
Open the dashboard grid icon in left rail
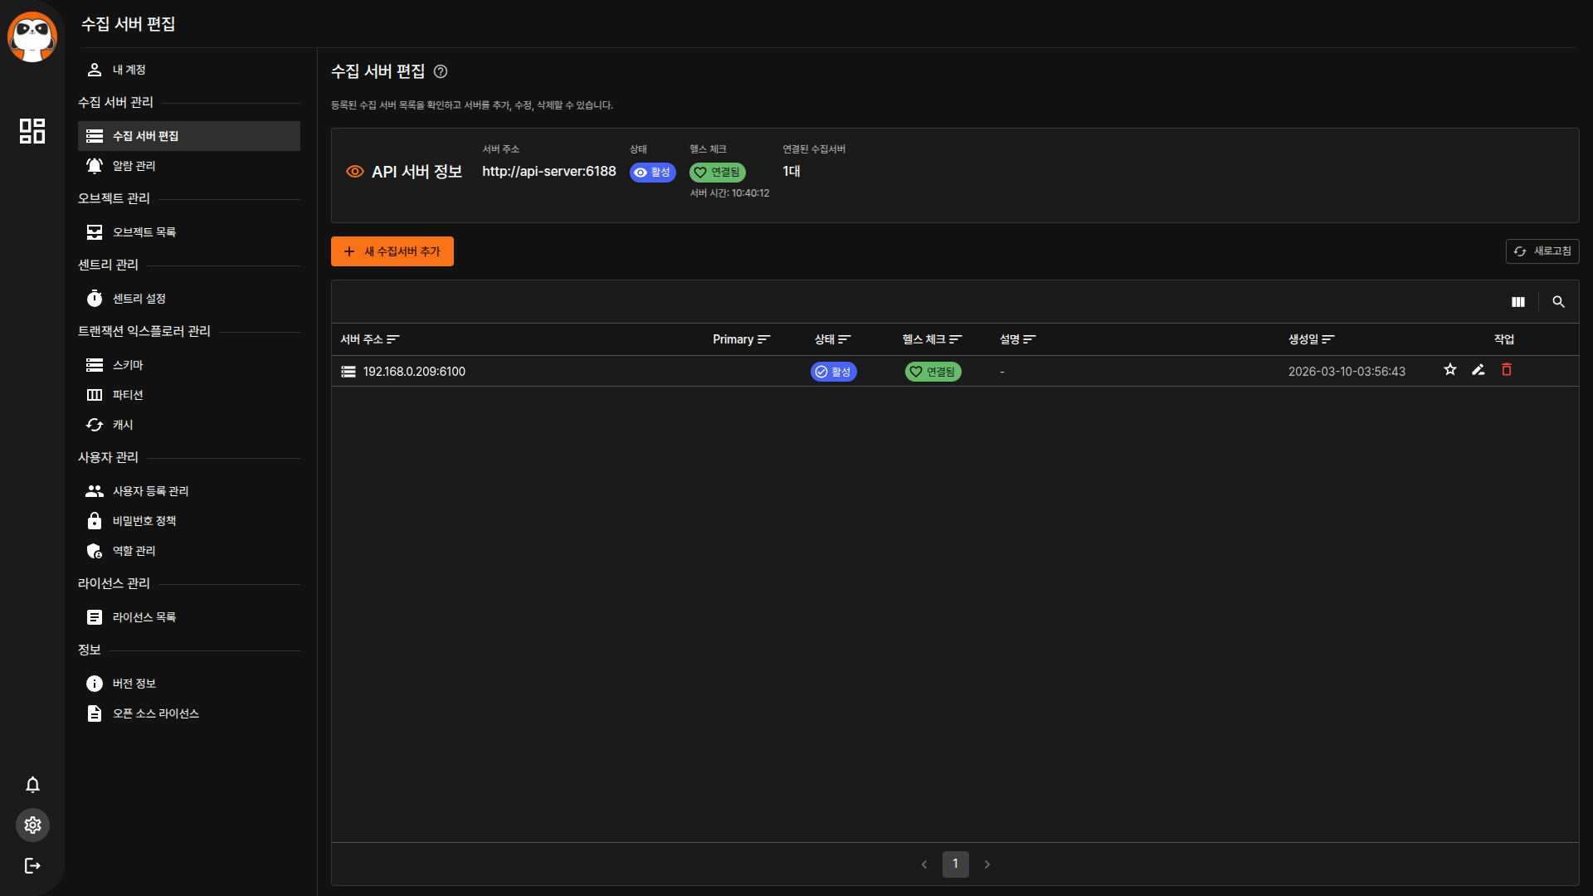tap(32, 131)
